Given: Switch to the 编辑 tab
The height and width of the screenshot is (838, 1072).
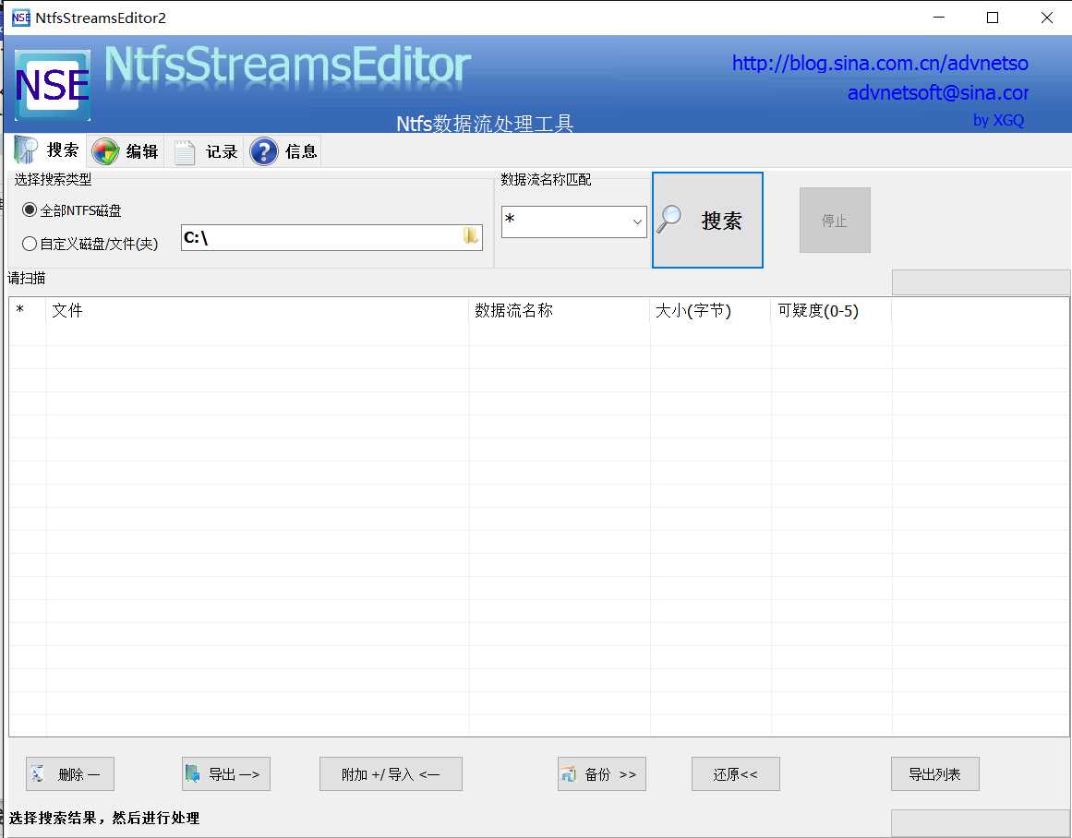Looking at the screenshot, I should (x=126, y=151).
